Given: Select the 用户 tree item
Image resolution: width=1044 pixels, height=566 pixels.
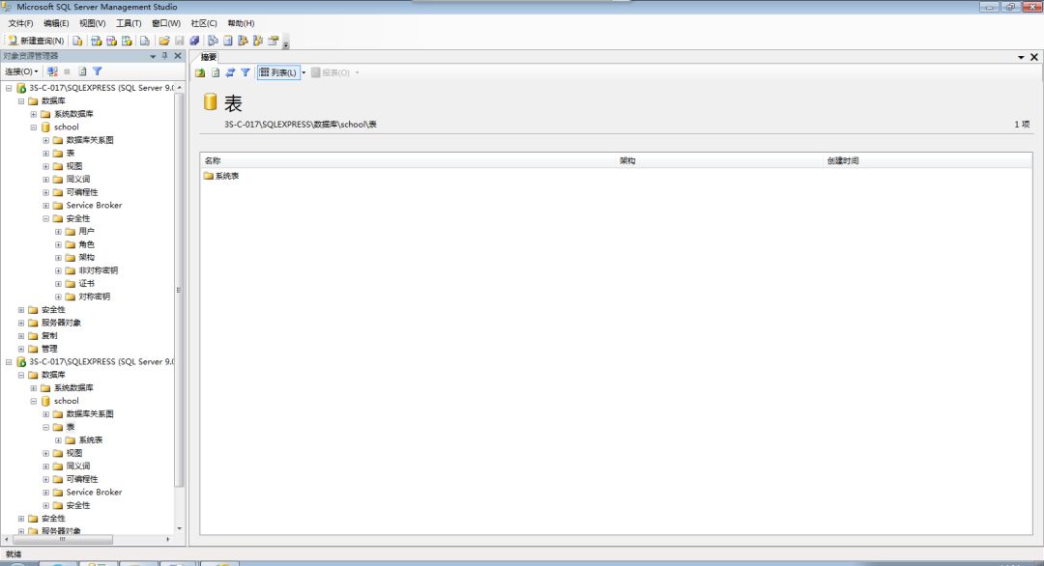Looking at the screenshot, I should click(87, 232).
